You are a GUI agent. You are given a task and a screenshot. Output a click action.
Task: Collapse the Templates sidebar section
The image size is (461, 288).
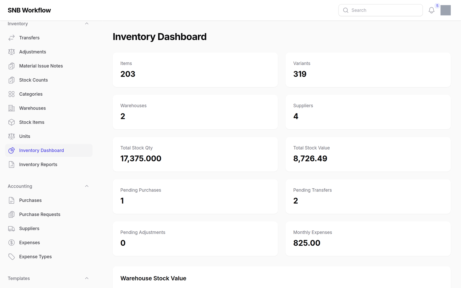87,278
